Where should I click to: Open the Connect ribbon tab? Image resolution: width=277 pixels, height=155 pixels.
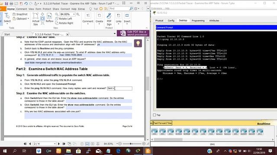click(65, 9)
